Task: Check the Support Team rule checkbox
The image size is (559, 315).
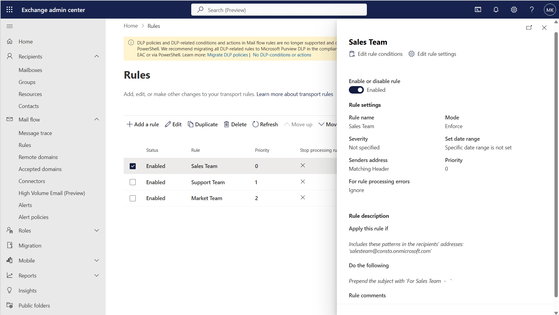Action: [x=133, y=182]
